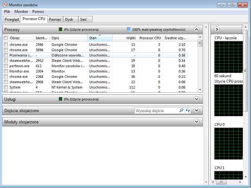Check the box for steamwebhelper PID 2952
Image resolution: width=251 pixels, height=188 pixels.
point(6,61)
